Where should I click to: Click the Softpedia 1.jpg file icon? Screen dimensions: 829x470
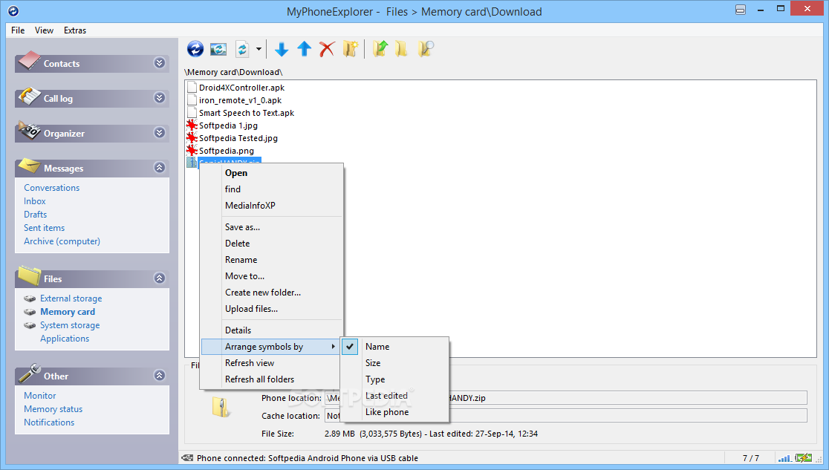point(192,125)
